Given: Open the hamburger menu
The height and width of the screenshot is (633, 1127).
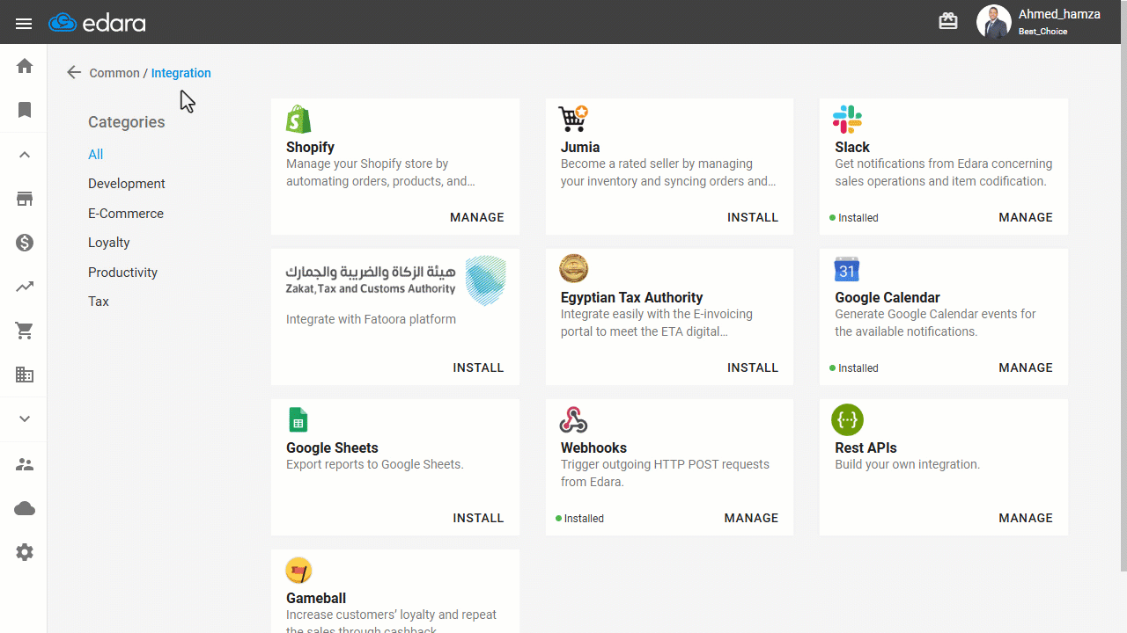Looking at the screenshot, I should coord(24,24).
